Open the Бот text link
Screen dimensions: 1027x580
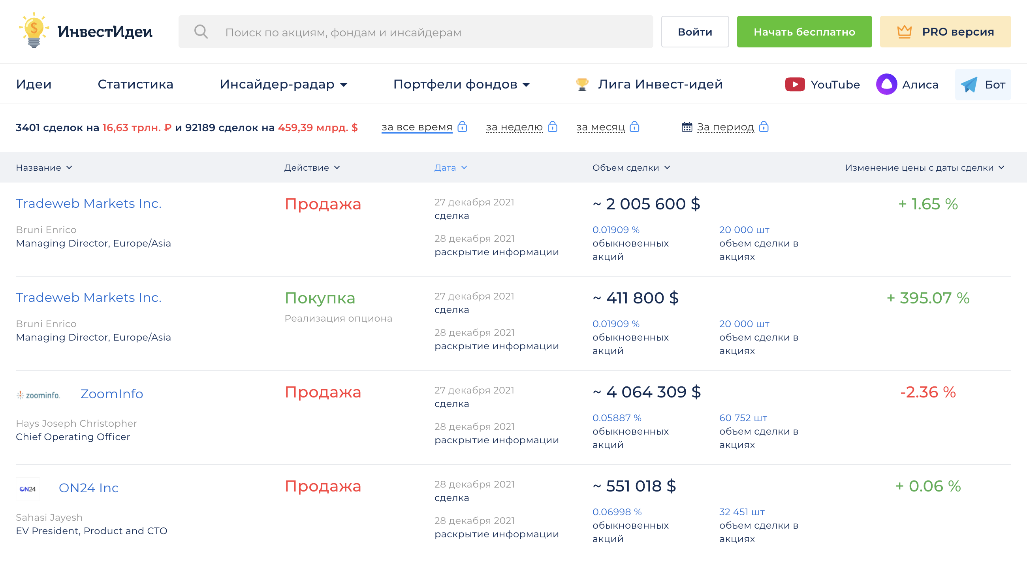pos(995,85)
